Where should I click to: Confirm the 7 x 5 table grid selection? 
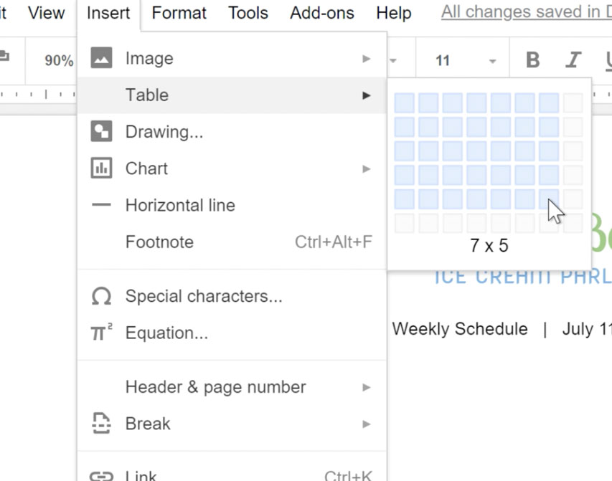pos(547,199)
